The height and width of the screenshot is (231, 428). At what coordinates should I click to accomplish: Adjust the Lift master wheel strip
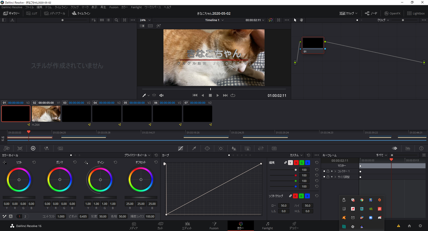(19, 197)
